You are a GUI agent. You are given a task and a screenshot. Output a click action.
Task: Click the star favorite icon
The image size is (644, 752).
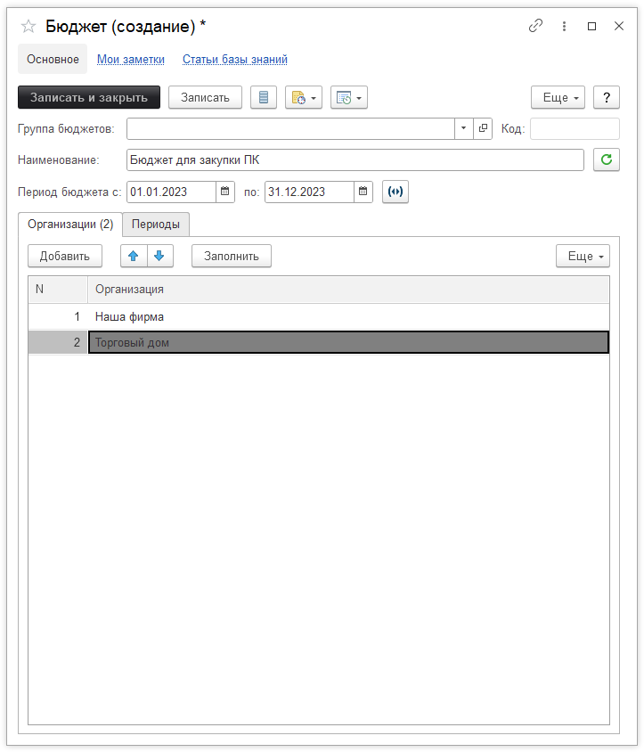pyautogui.click(x=29, y=26)
